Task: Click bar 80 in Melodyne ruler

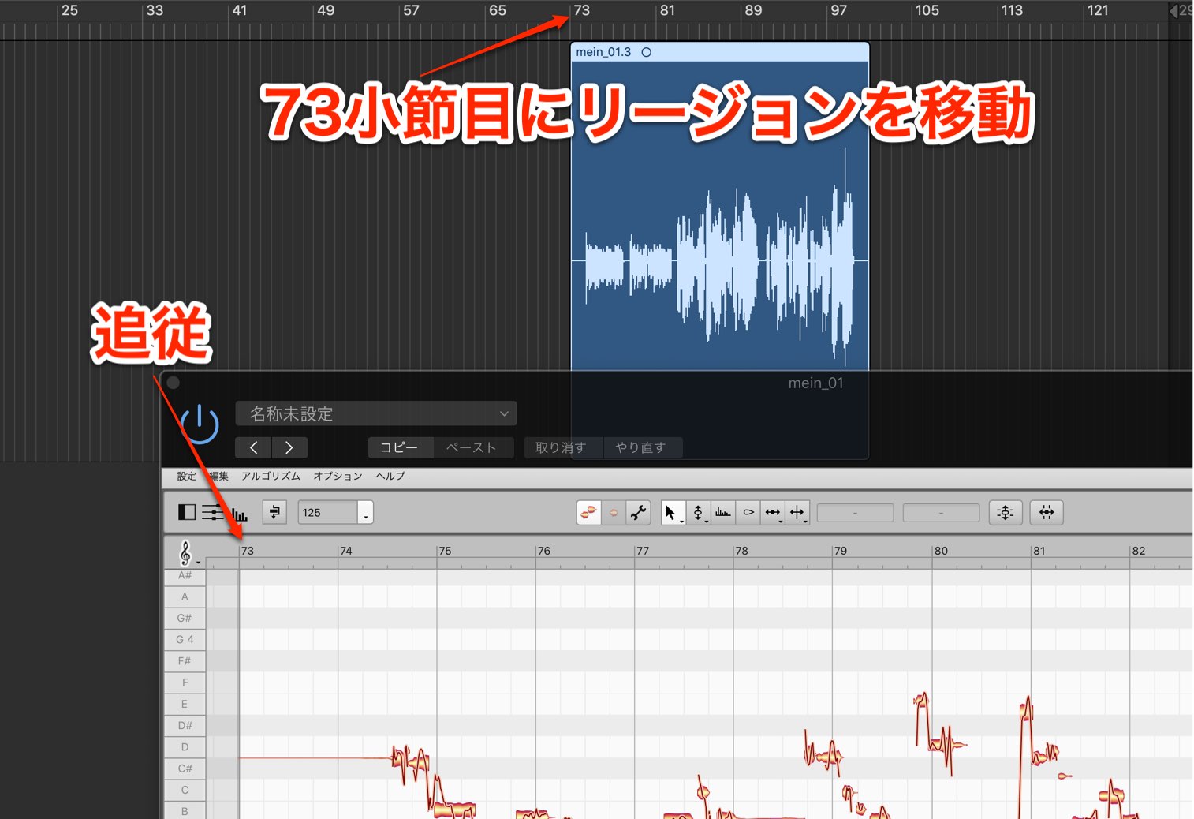Action: point(941,551)
